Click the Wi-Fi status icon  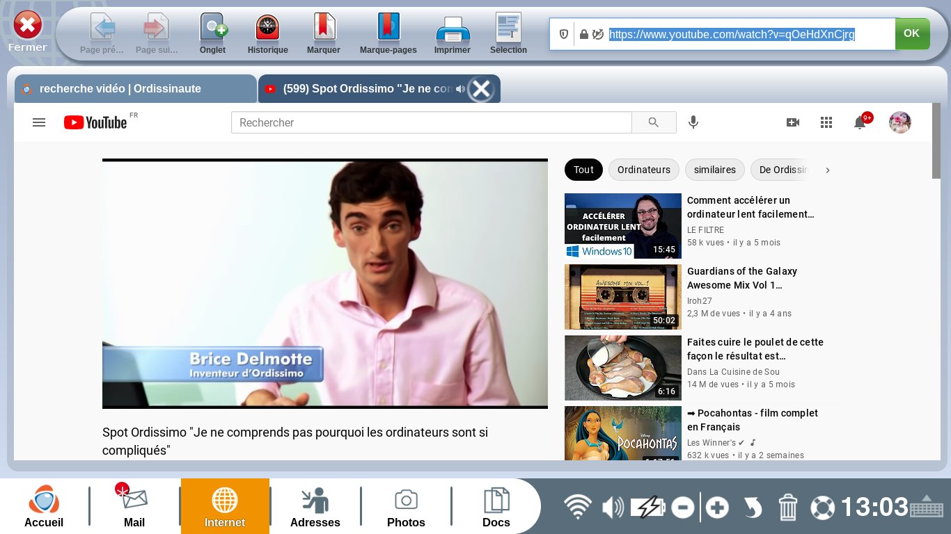tap(577, 508)
